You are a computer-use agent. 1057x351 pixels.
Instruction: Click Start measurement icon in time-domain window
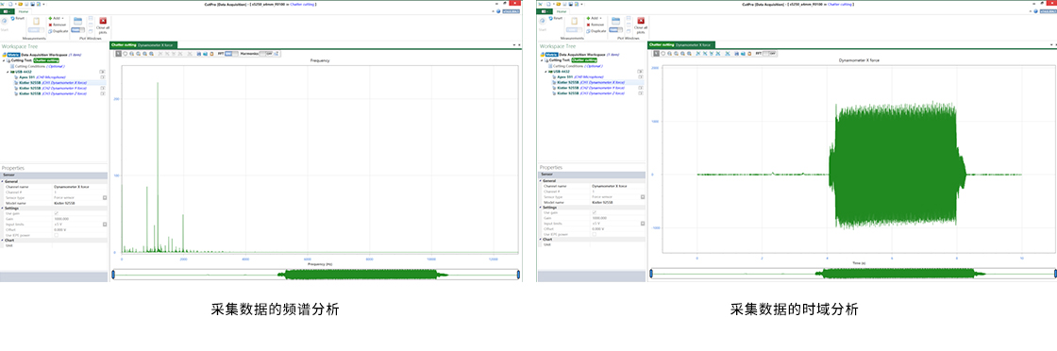[x=542, y=23]
